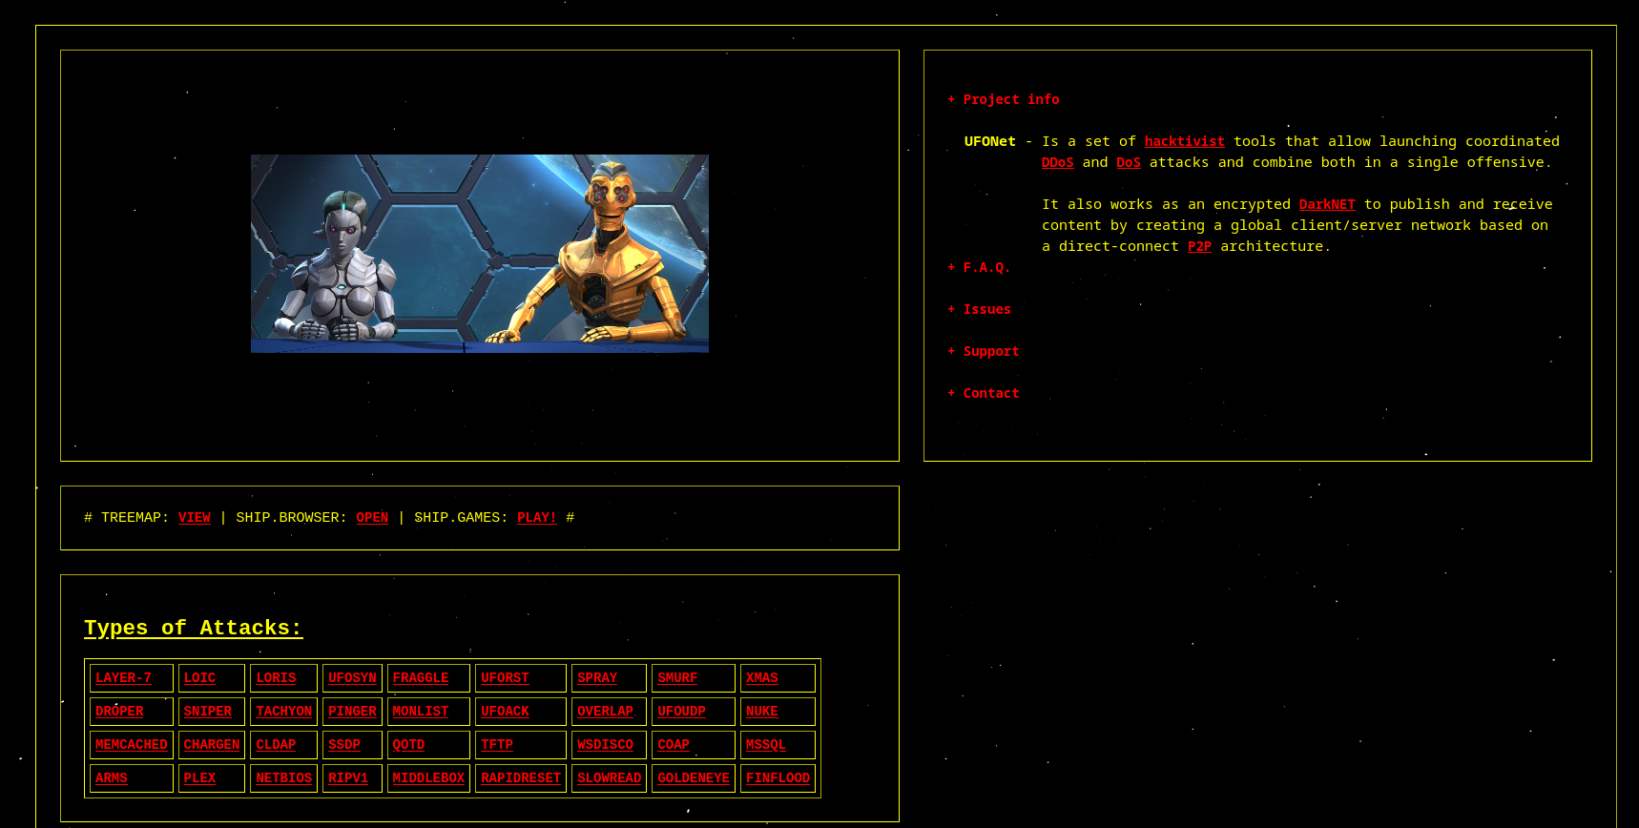Select the DROPER link
The width and height of the screenshot is (1639, 828).
(x=119, y=712)
